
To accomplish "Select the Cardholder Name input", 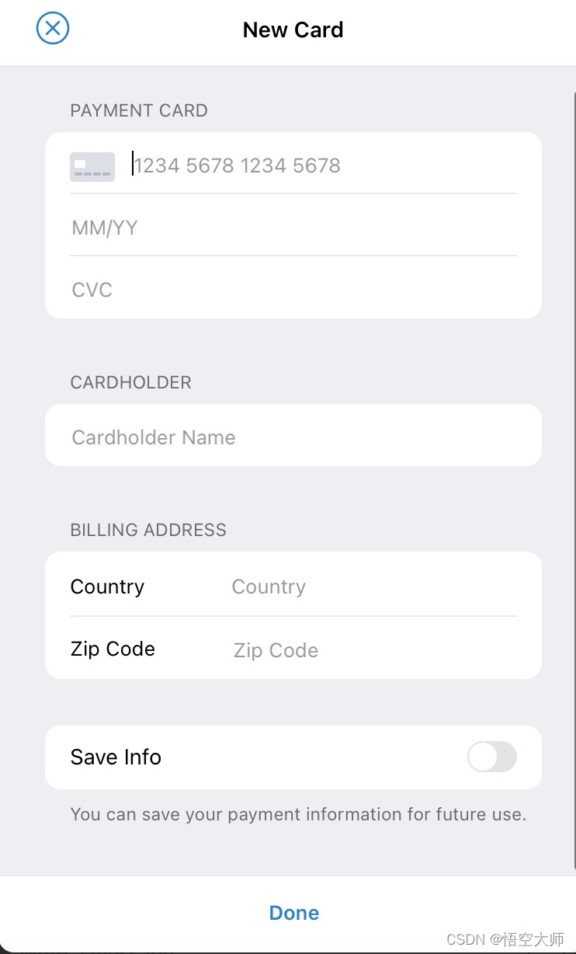I will (x=293, y=437).
